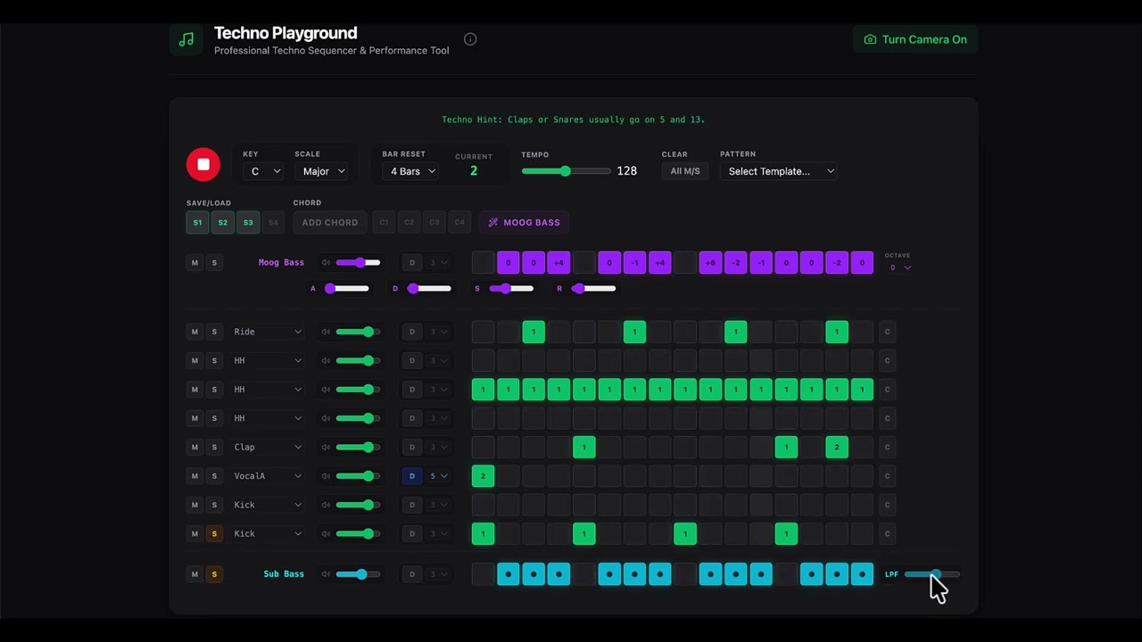Viewport: 1142px width, 642px height.
Task: Open the Scale dropdown showing Major
Action: pos(321,171)
